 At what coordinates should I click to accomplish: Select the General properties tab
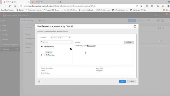click(28, 34)
